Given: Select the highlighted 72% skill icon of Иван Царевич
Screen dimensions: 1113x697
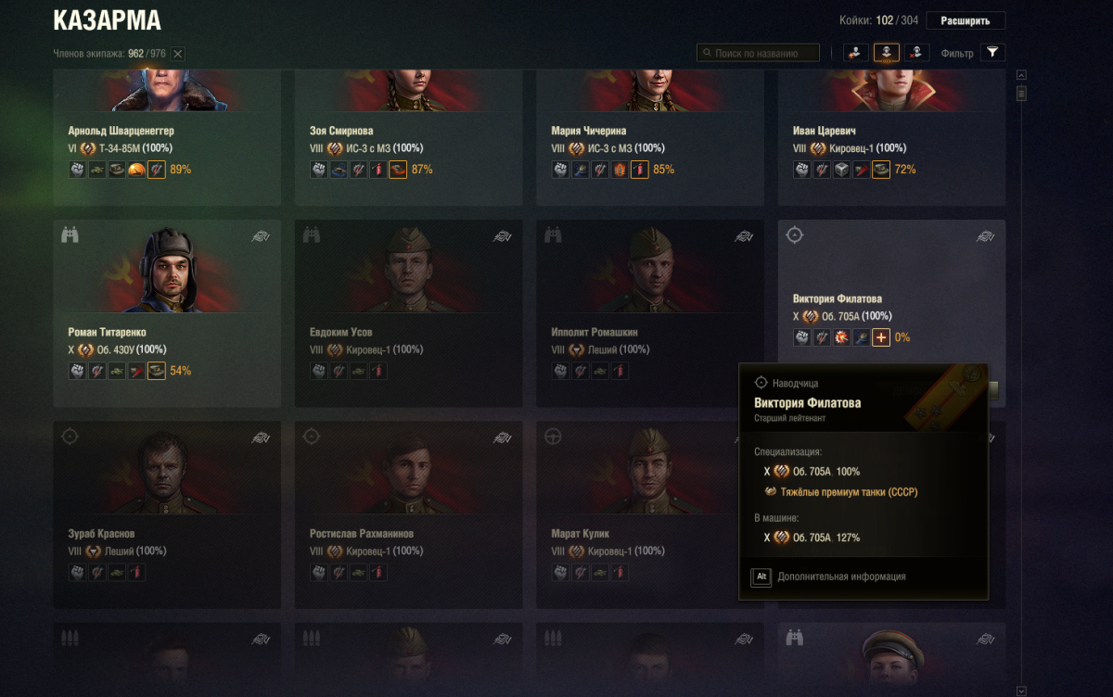Looking at the screenshot, I should pos(881,170).
